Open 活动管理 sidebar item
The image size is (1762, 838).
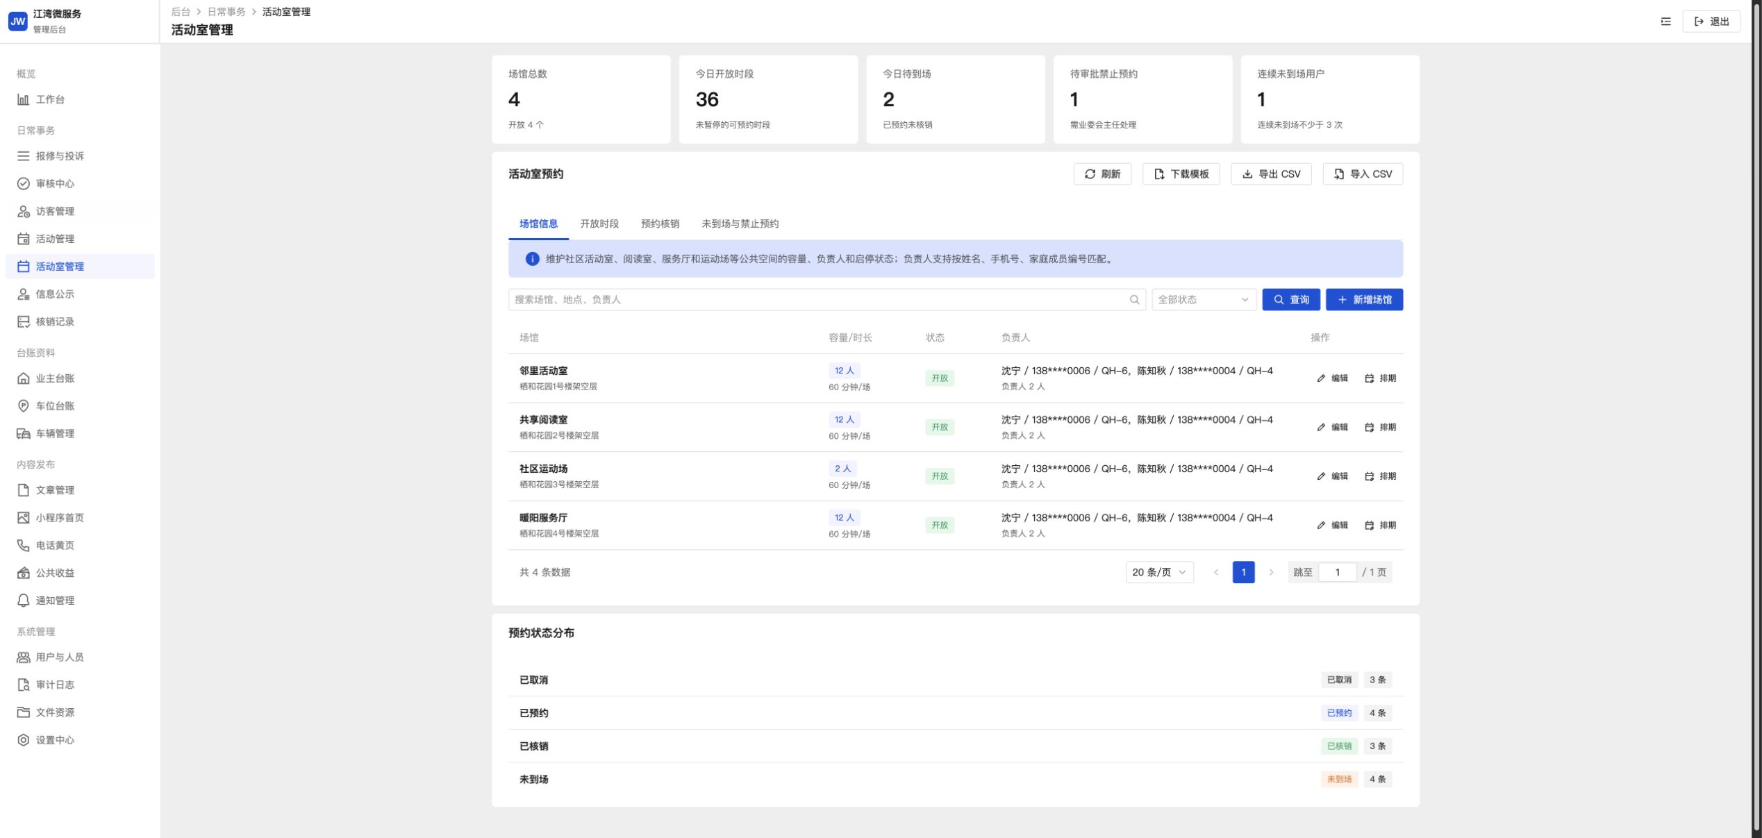coord(80,239)
